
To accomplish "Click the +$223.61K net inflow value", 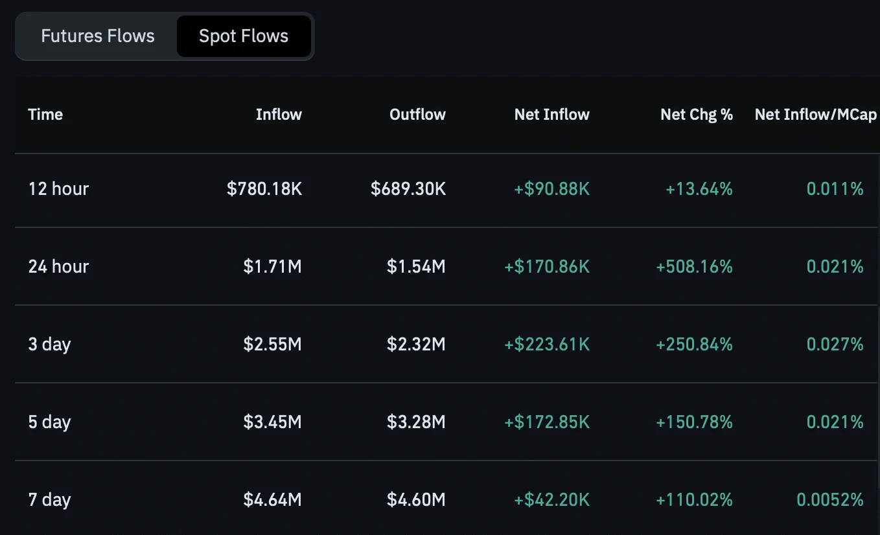I will pyautogui.click(x=547, y=344).
